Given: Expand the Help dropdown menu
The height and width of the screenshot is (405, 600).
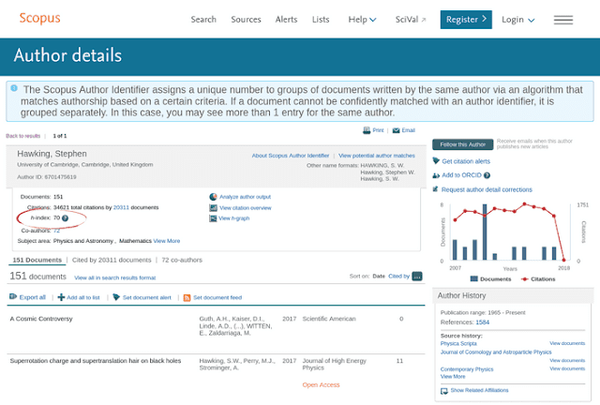Looking at the screenshot, I should coord(362,20).
